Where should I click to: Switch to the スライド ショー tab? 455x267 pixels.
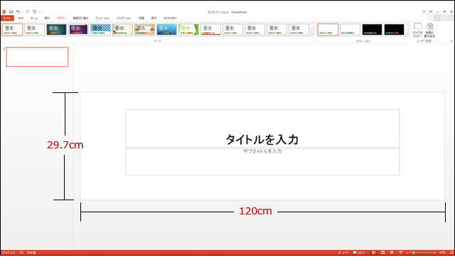point(124,18)
